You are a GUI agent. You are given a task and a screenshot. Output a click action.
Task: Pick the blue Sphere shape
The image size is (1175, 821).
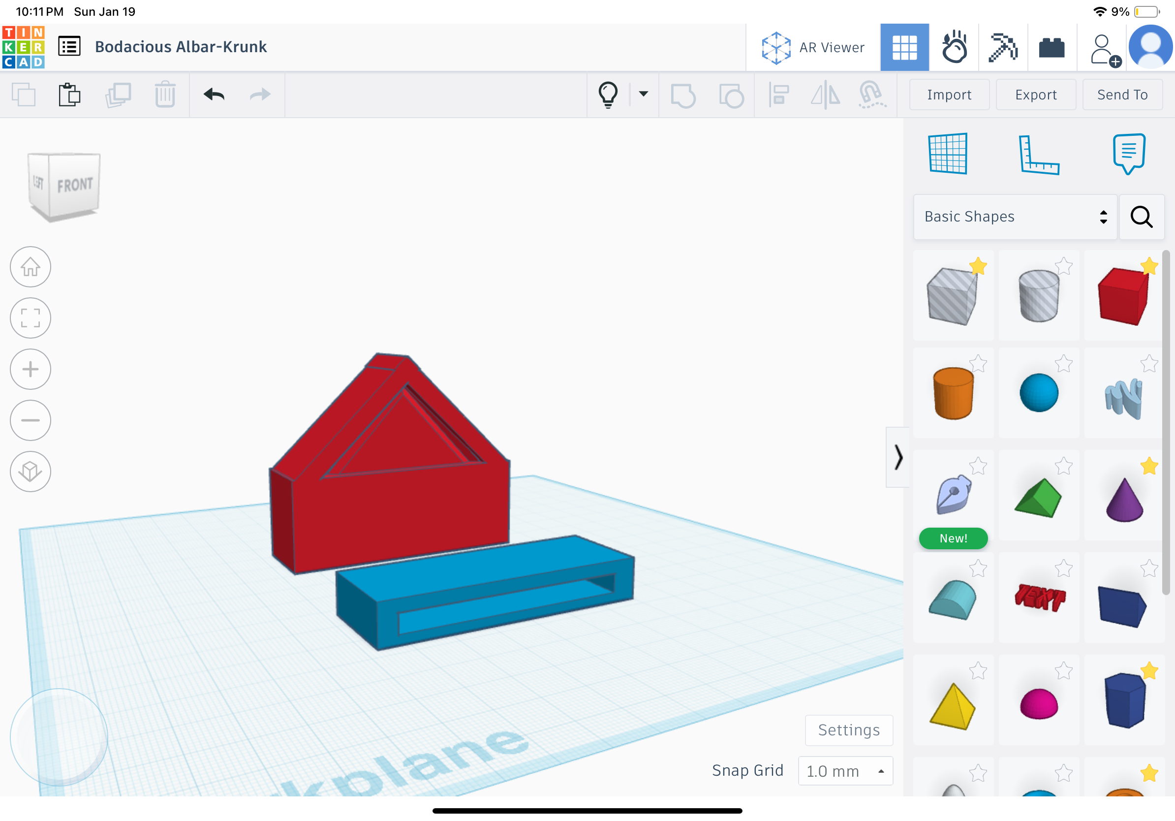click(x=1039, y=393)
